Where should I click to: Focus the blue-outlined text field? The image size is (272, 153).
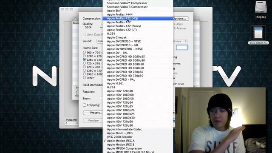pyautogui.click(x=182, y=47)
